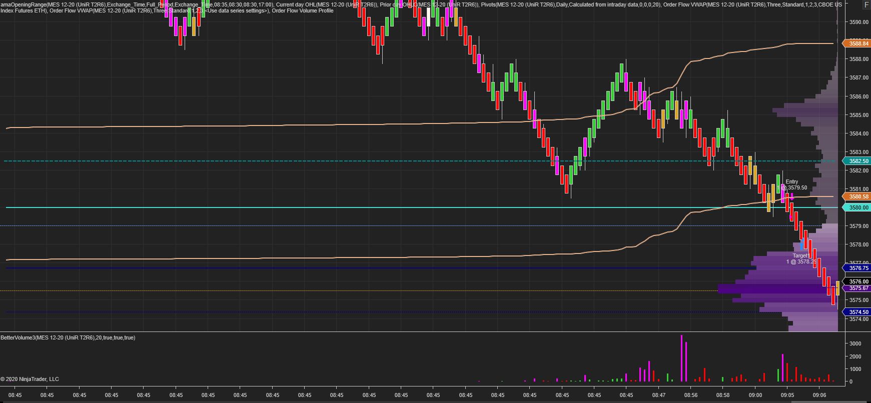Click the 3579.00 price axis label
The image size is (871, 403).
click(858, 226)
